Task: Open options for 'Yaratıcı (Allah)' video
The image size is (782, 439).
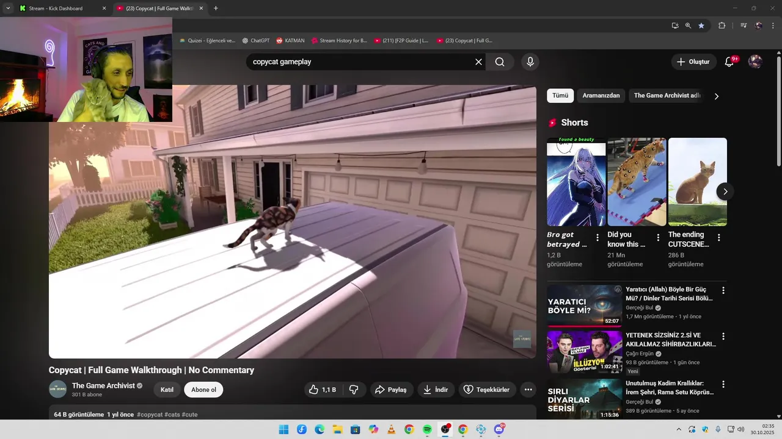Action: 723,291
